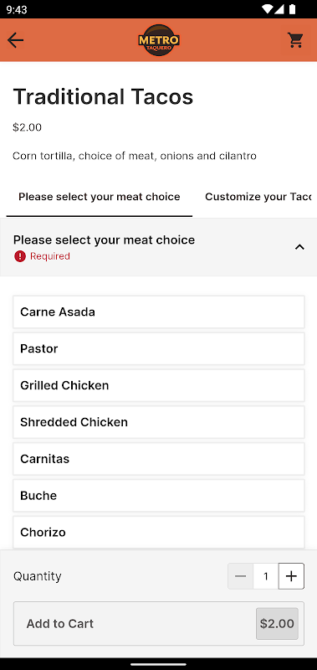317x670 pixels.
Task: Tap the Metro Taquero logo
Action: click(159, 40)
